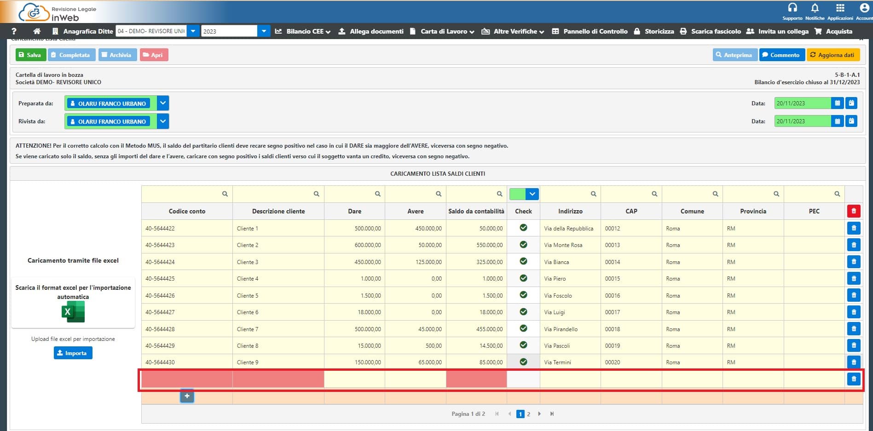Click empty Codice conto cell in new row
Viewport: 873px width, 431px height.
[187, 379]
